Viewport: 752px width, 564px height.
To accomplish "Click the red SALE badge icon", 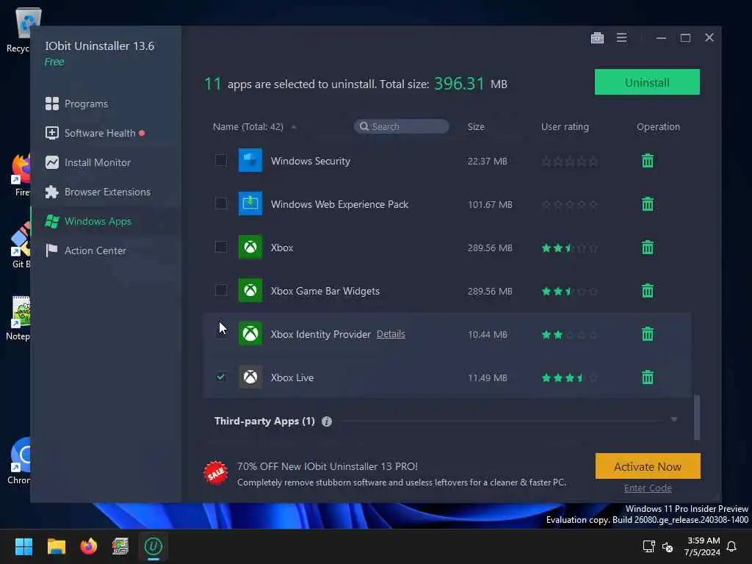I will [x=216, y=474].
